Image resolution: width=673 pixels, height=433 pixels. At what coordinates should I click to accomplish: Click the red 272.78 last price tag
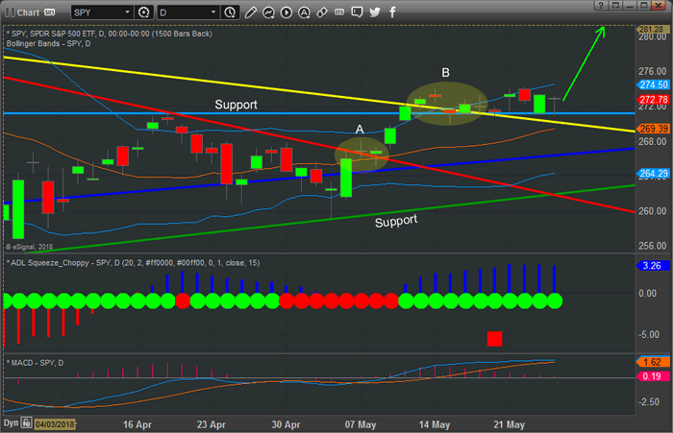[653, 100]
